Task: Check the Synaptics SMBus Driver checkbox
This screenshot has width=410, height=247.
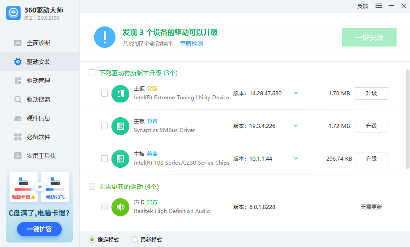Action: coord(105,126)
